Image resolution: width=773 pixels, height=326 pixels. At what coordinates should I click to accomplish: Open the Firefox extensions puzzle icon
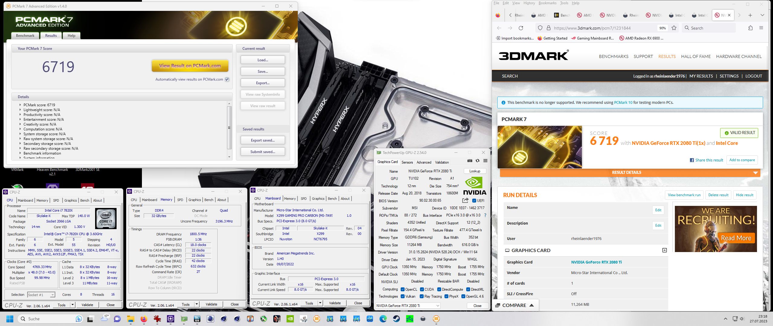(x=750, y=28)
